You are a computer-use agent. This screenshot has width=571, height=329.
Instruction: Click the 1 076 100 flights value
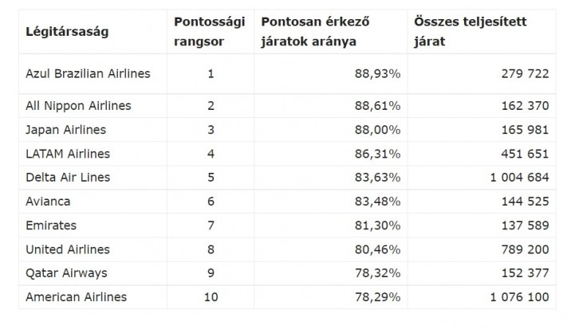[x=519, y=297]
